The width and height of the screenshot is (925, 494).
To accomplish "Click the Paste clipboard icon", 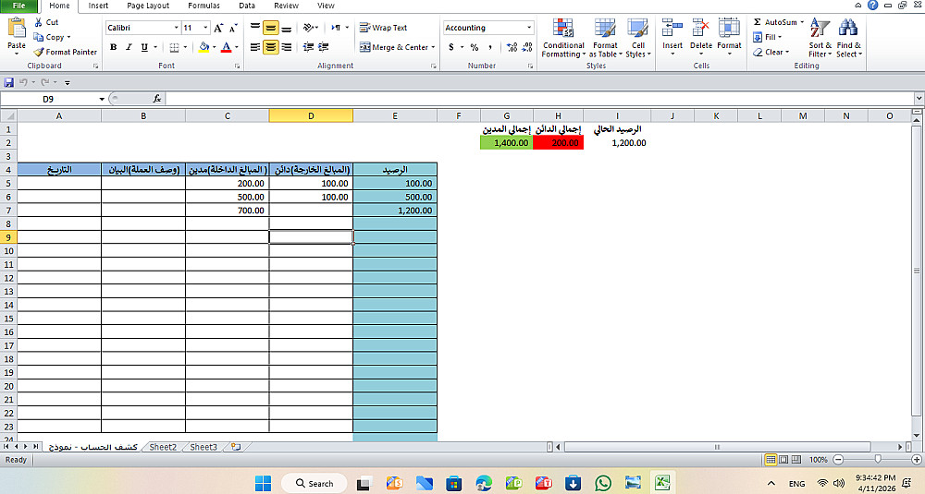I will (17, 29).
